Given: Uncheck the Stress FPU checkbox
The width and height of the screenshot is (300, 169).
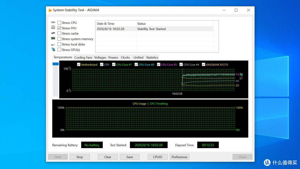Looking at the screenshot, I should 59,28.
